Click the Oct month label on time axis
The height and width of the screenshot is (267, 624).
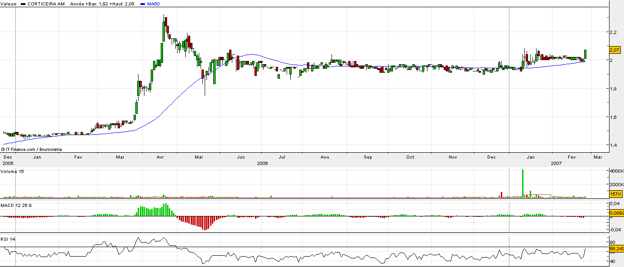click(x=410, y=157)
